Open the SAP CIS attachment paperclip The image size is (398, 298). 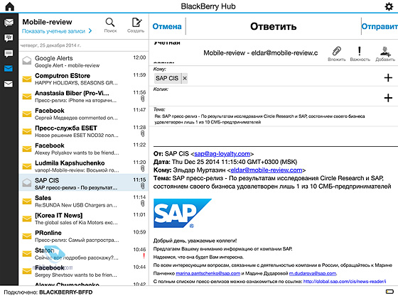(143, 186)
